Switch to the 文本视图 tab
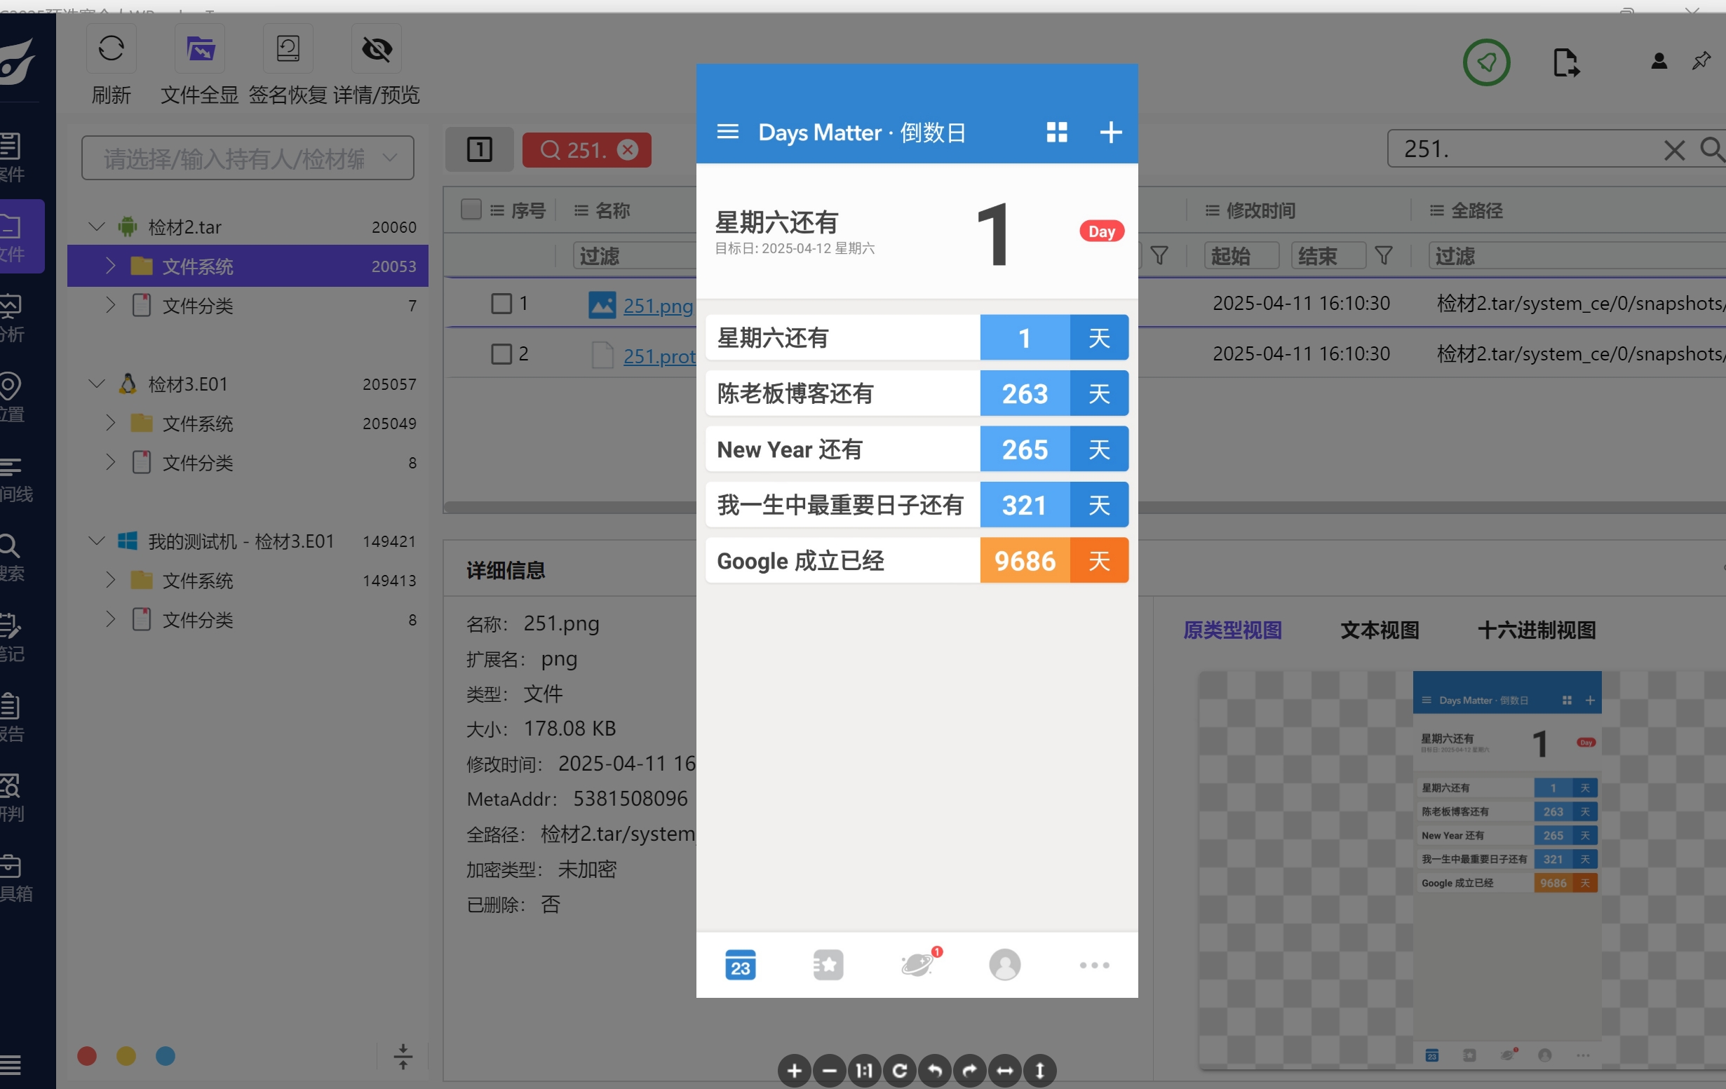 (x=1379, y=630)
